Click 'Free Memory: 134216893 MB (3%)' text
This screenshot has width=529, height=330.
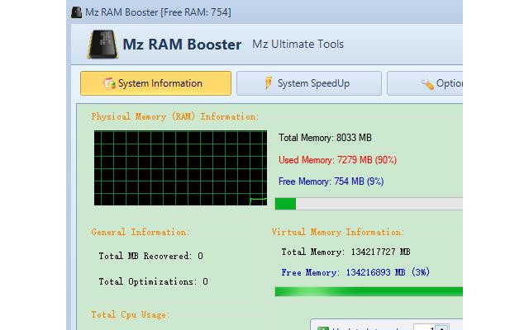click(355, 272)
